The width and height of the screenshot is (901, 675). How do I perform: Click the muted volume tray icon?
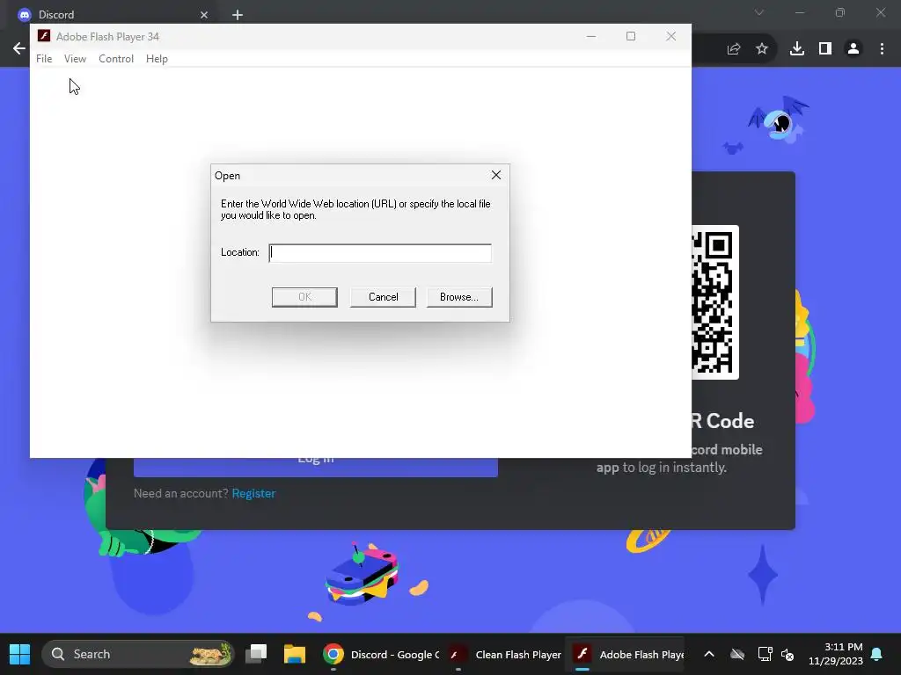[787, 654]
